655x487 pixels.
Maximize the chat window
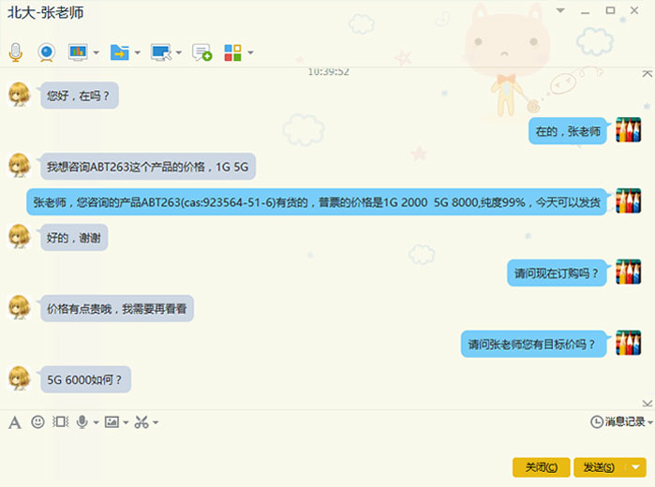(610, 10)
